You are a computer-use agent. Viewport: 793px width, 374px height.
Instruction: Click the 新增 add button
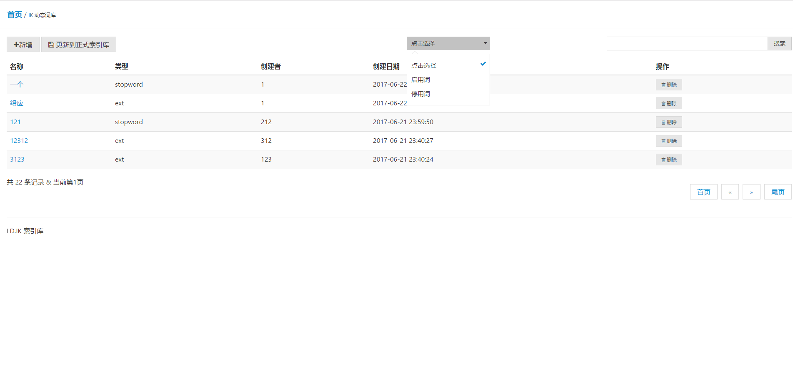click(x=23, y=45)
